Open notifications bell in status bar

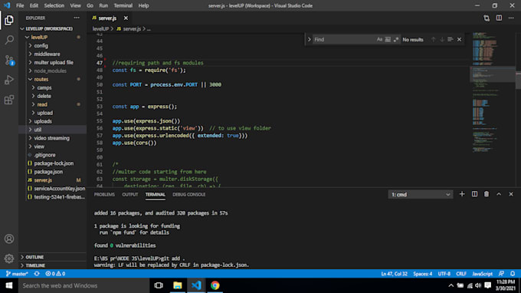[513, 274]
